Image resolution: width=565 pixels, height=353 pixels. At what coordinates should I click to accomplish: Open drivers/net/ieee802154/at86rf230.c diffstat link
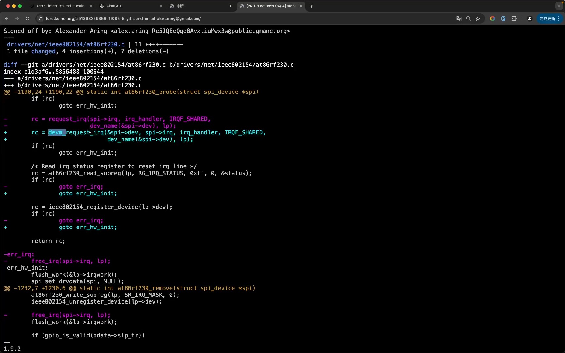point(66,44)
